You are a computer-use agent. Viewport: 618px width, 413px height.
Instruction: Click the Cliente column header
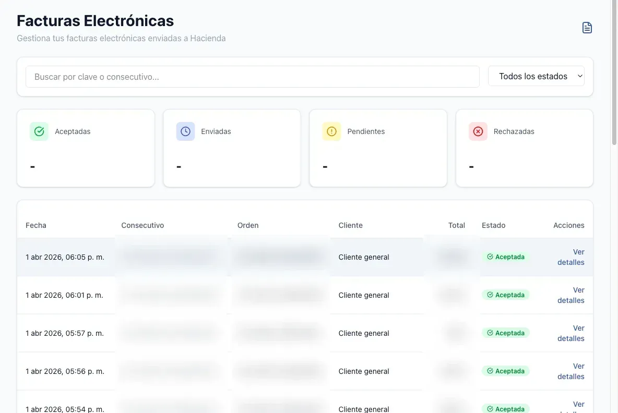[x=350, y=225]
